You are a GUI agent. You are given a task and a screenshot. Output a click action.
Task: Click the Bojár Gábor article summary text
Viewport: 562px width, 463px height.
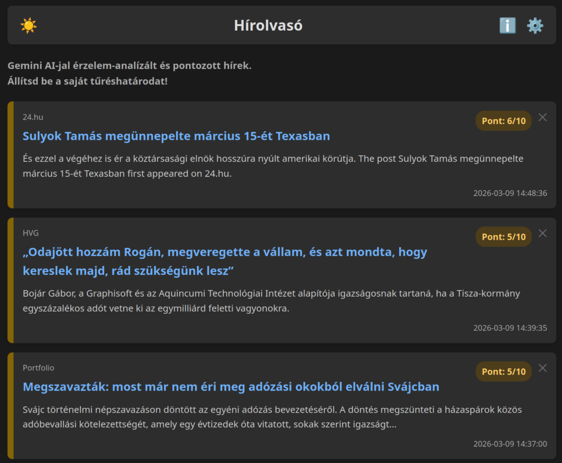271,301
